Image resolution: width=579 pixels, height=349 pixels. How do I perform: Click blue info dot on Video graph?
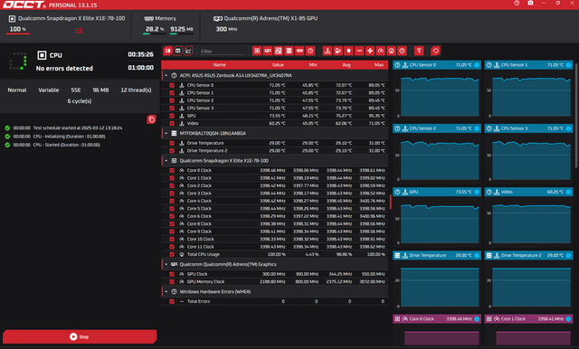click(x=568, y=192)
